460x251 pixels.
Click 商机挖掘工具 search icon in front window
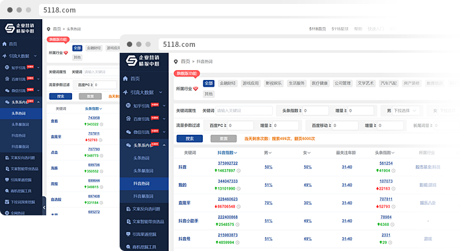coord(128,247)
